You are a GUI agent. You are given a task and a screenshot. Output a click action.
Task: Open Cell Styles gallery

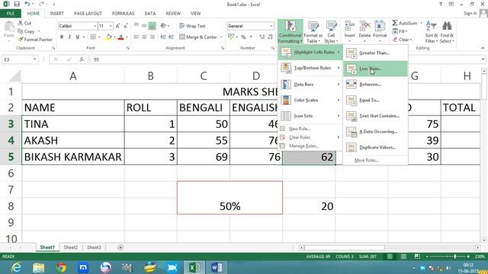331,32
